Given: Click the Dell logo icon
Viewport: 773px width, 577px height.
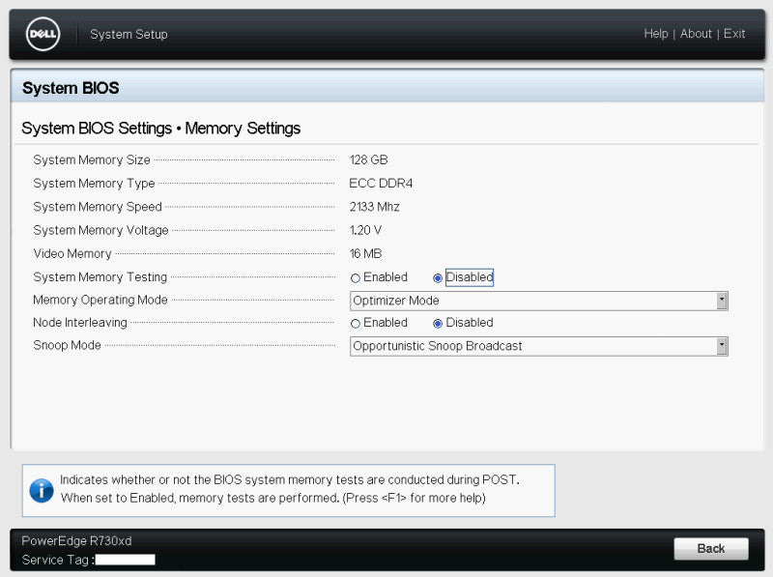Looking at the screenshot, I should [x=43, y=34].
